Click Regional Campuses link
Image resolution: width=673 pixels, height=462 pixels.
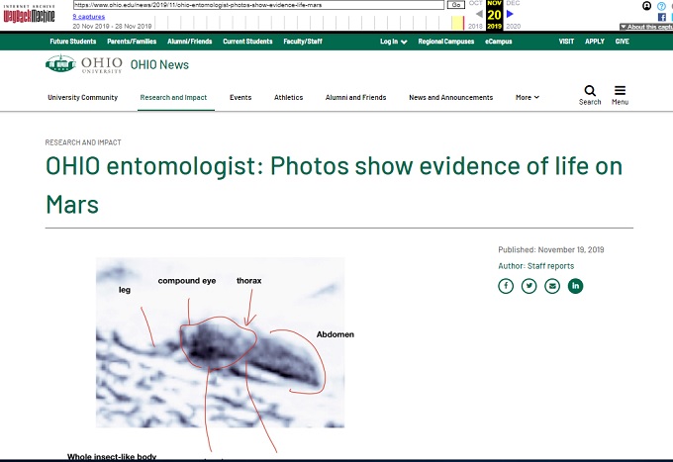(x=446, y=42)
